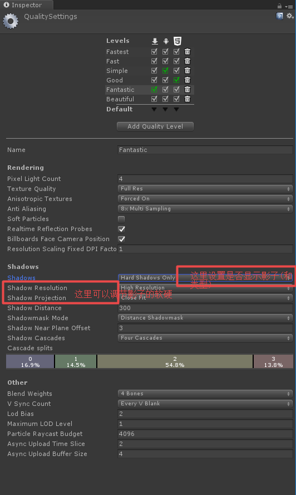This screenshot has width=296, height=495.
Task: Click the QualitySettings large gear icon
Action: point(11,21)
